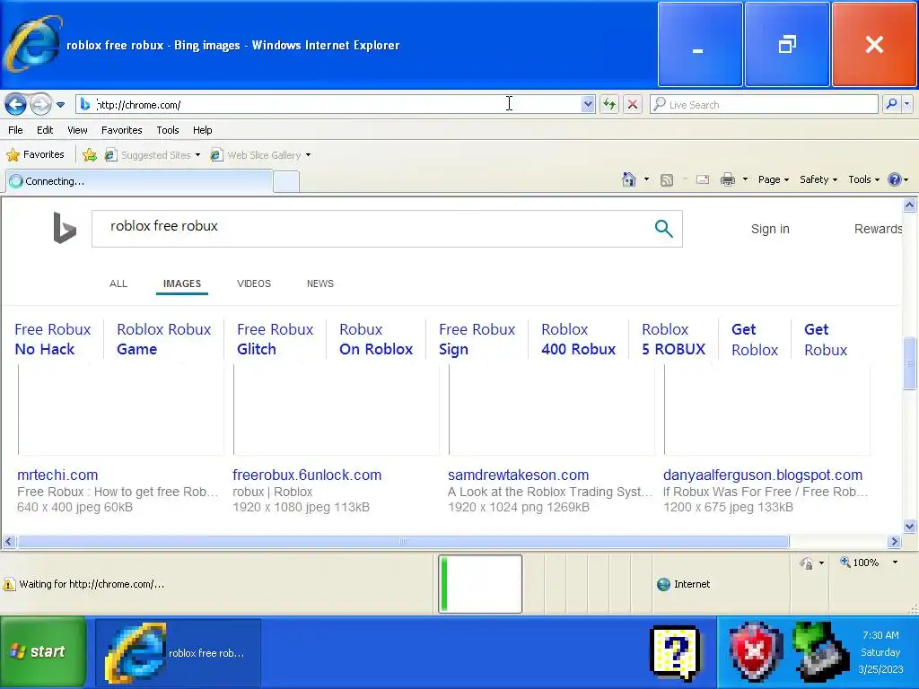Image resolution: width=919 pixels, height=689 pixels.
Task: Switch to the ALL results tab
Action: pyautogui.click(x=118, y=283)
